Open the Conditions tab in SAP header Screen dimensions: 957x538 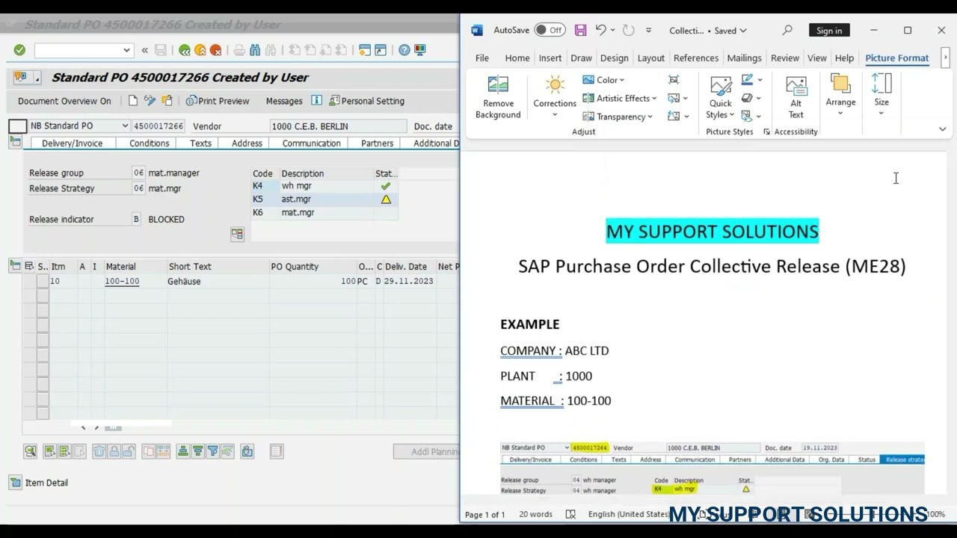click(x=150, y=143)
